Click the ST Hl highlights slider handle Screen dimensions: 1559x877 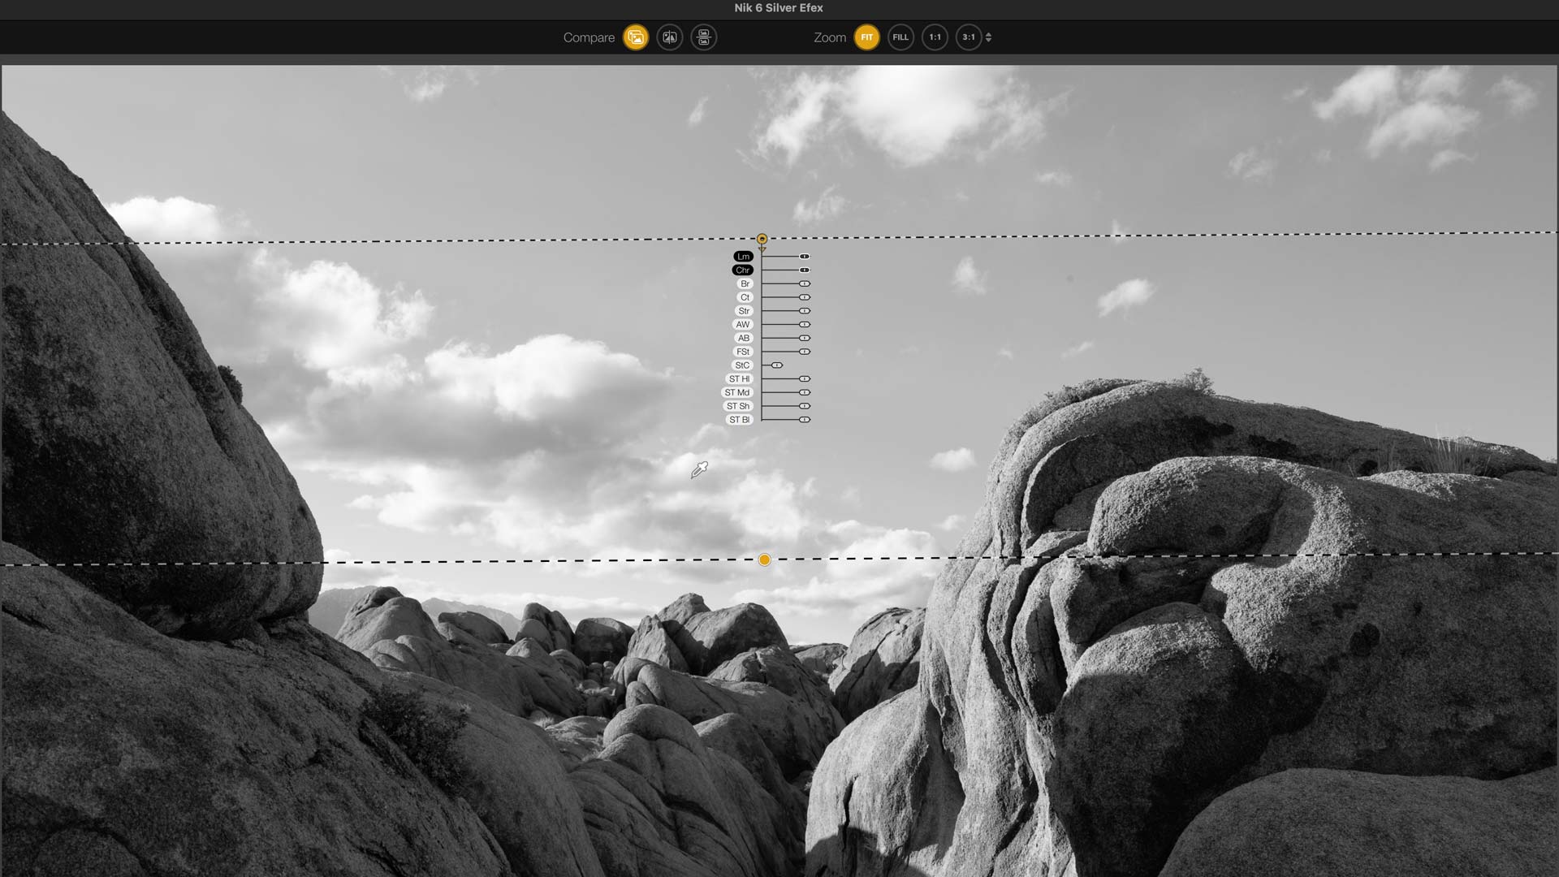tap(804, 378)
